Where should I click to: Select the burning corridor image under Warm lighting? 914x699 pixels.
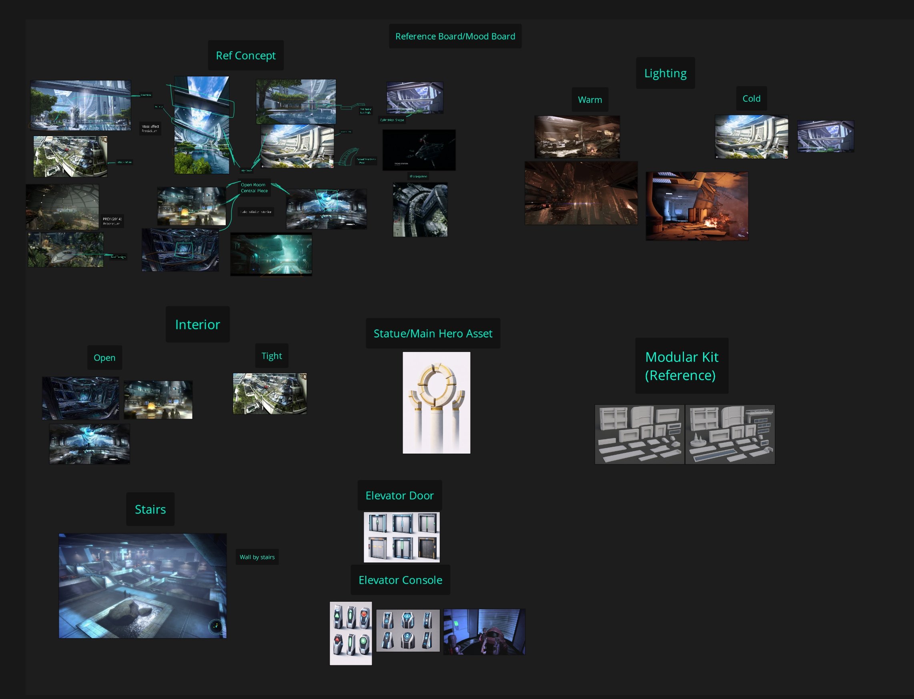tap(697, 206)
